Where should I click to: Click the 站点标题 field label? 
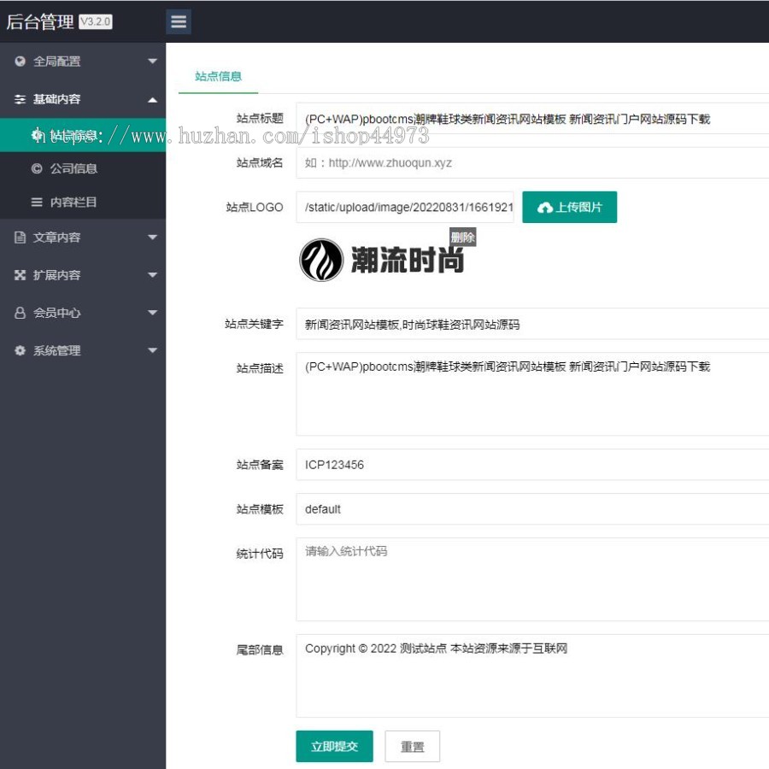point(260,118)
